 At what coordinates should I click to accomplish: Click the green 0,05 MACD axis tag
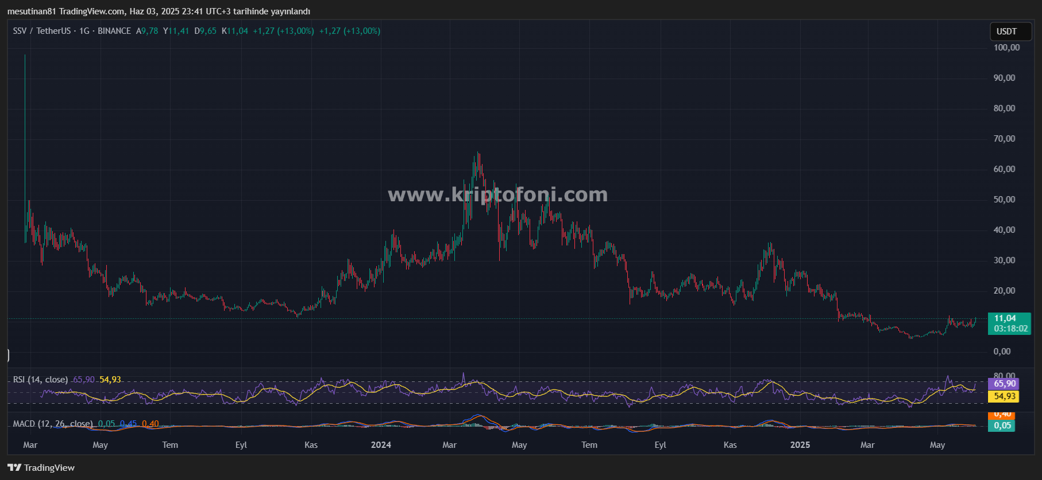(1002, 426)
